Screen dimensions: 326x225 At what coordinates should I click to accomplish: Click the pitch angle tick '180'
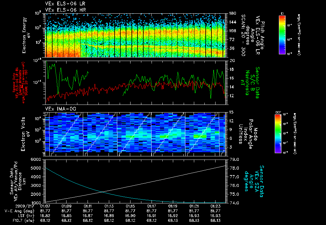232,13
